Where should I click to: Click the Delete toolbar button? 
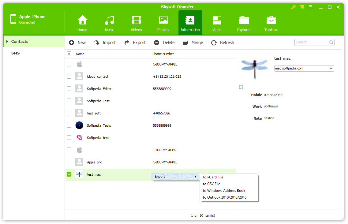[164, 43]
